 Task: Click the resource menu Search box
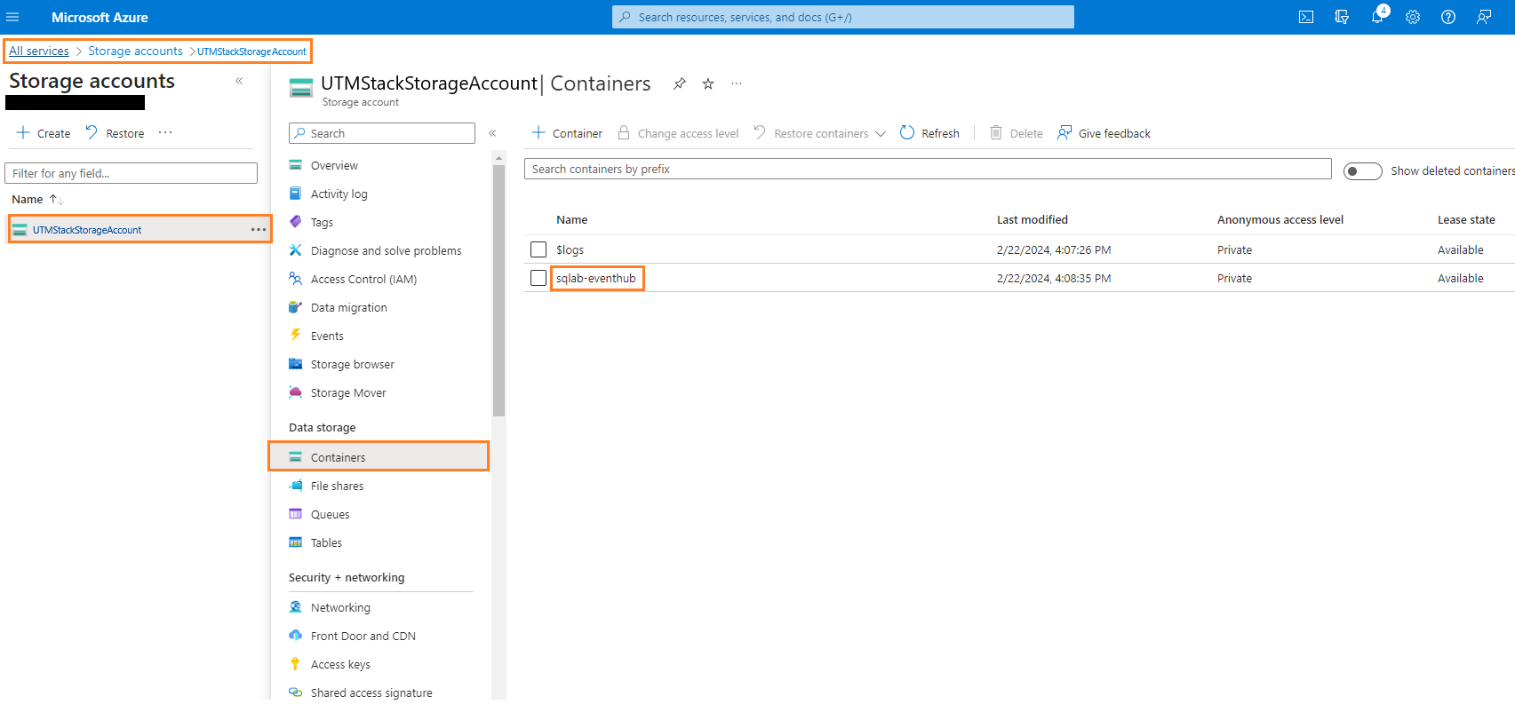[382, 133]
